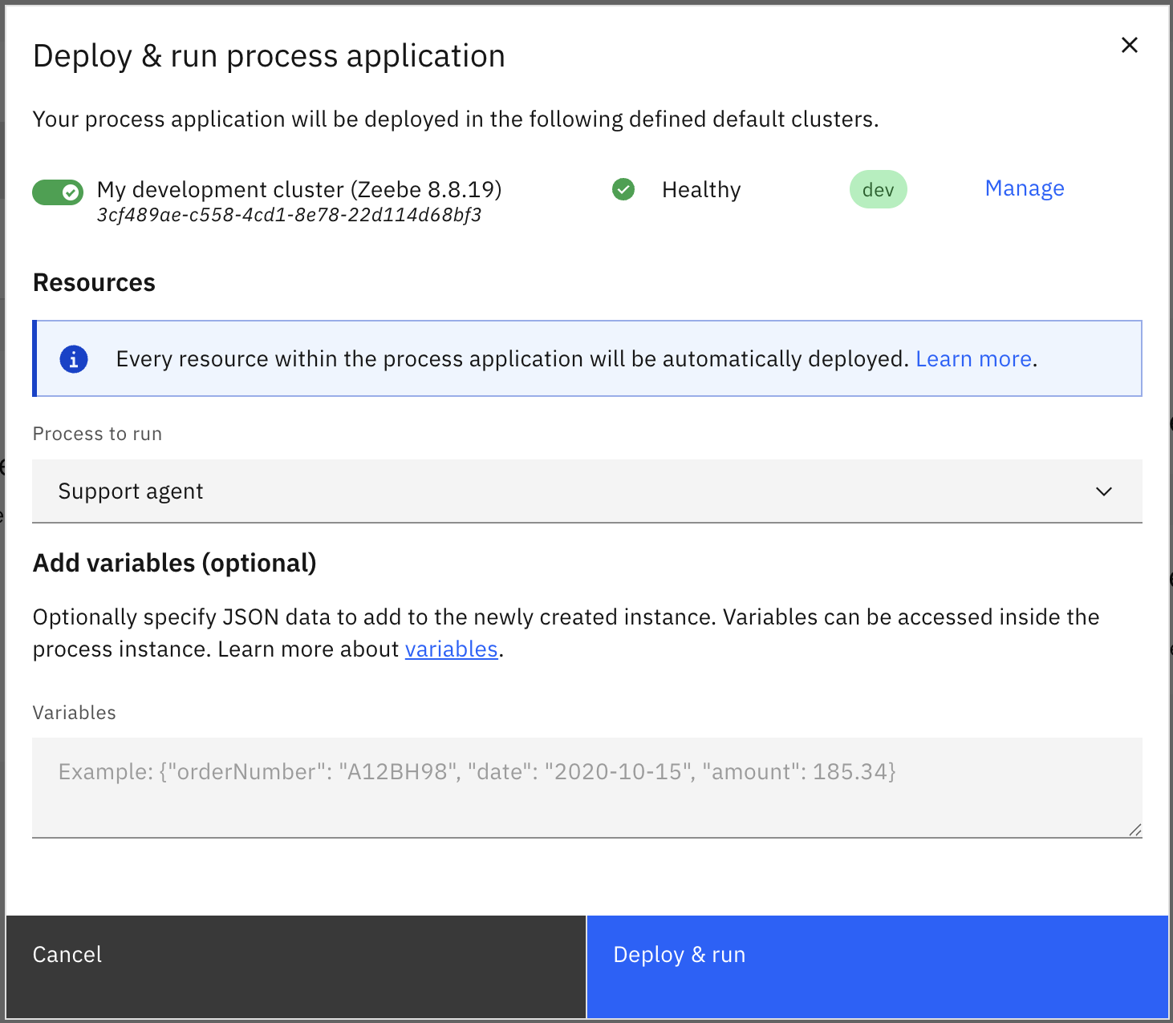
Task: Close the deploy dialog with the X icon
Action: click(x=1129, y=45)
